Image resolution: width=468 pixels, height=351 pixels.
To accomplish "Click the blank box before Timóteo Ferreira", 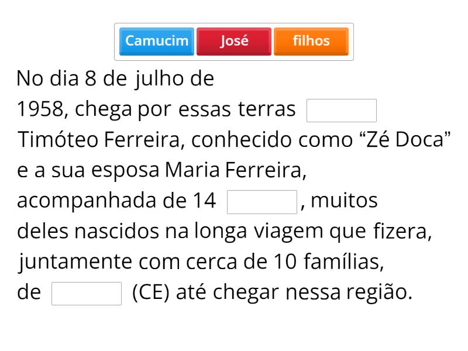I will click(x=342, y=111).
